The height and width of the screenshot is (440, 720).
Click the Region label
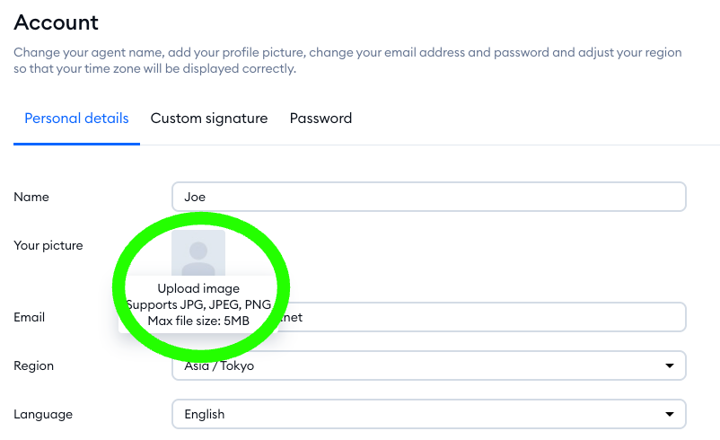(34, 365)
